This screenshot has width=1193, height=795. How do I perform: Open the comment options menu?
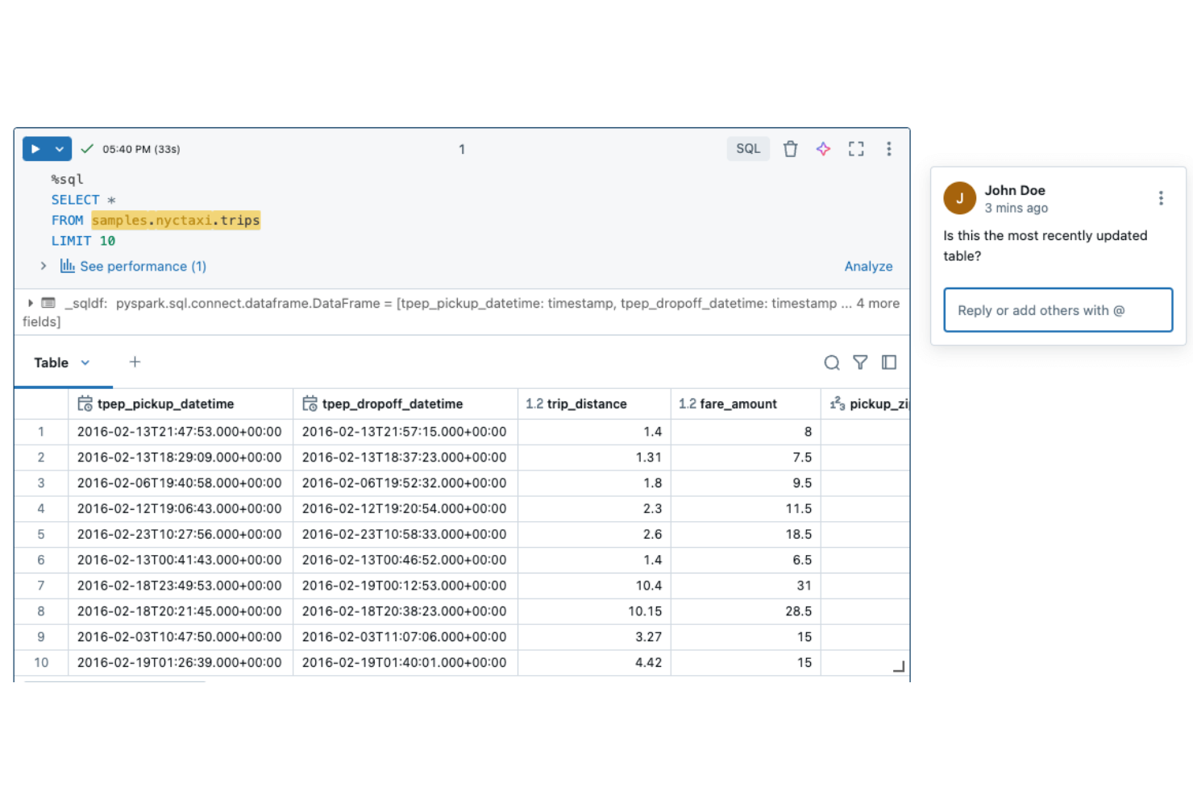(x=1161, y=197)
